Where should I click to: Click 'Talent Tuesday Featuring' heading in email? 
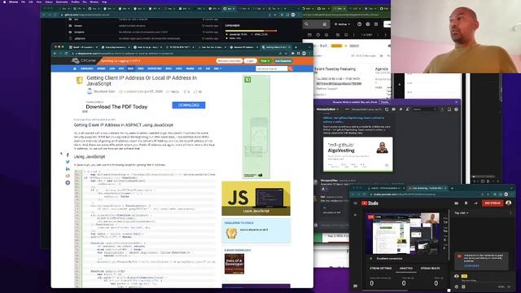(335, 68)
